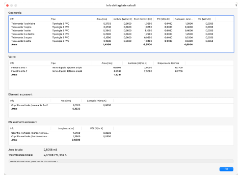Click the Geometria section label
Screen dimensions: 240x178
[15, 13]
